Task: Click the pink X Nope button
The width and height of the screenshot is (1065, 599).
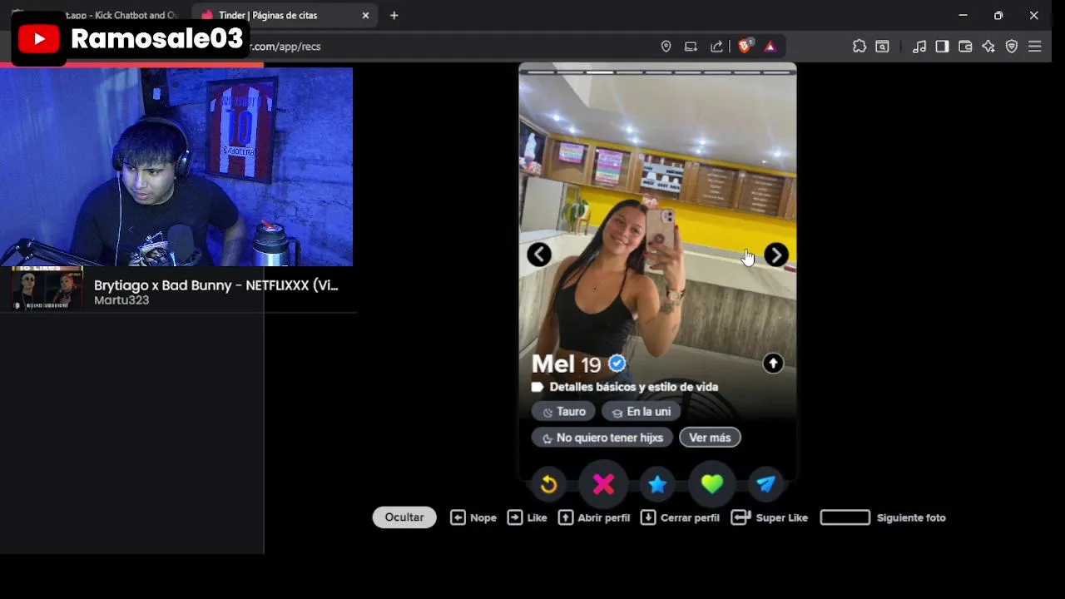Action: (x=603, y=484)
